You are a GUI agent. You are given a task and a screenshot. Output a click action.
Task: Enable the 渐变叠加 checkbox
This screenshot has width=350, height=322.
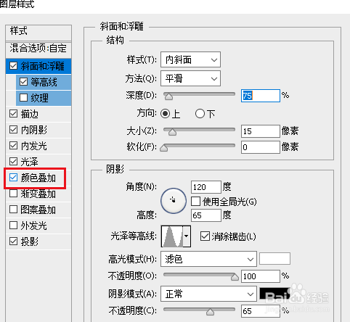pos(13,194)
